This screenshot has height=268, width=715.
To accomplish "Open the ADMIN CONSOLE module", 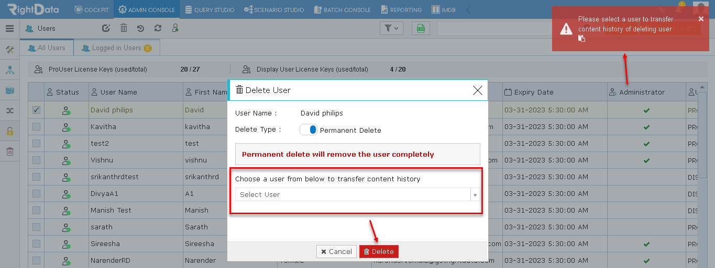I will 146,9.
